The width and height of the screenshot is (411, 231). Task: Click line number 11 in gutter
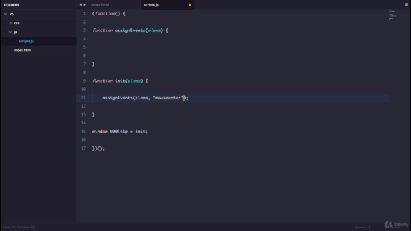pos(83,98)
